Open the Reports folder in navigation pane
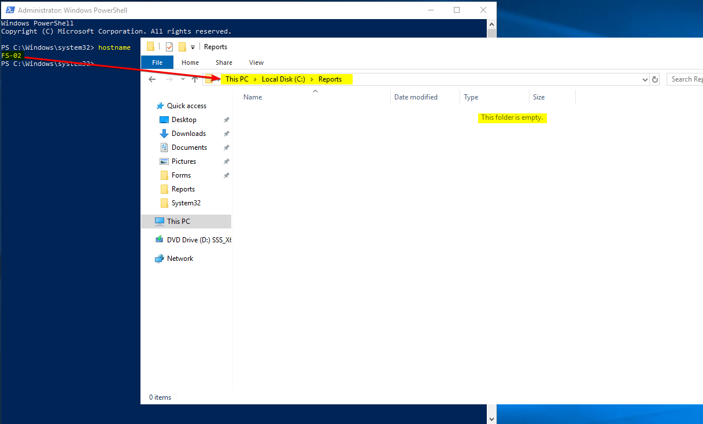 [183, 189]
